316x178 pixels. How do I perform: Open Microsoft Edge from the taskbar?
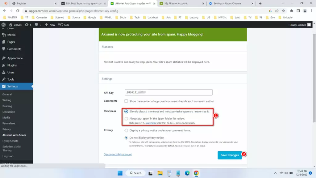pos(187,173)
